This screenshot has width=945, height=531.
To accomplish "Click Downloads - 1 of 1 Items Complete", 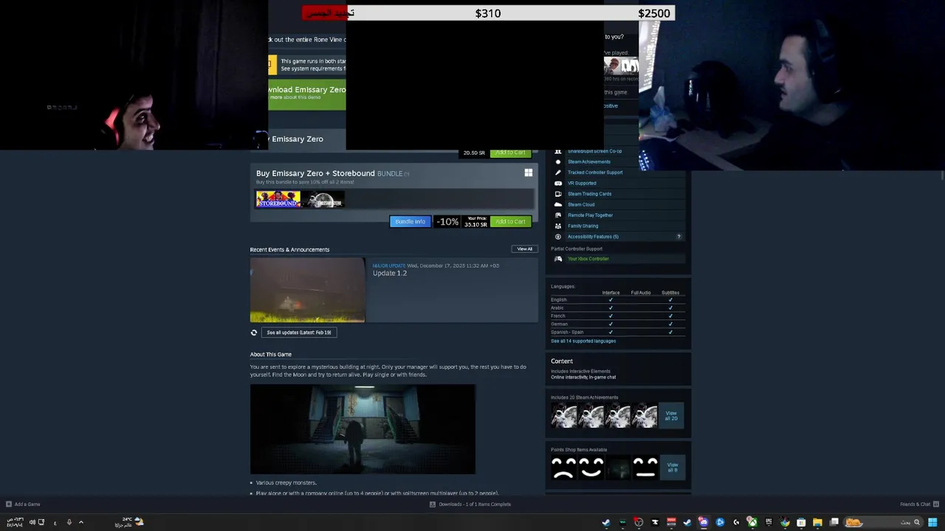I will [475, 504].
